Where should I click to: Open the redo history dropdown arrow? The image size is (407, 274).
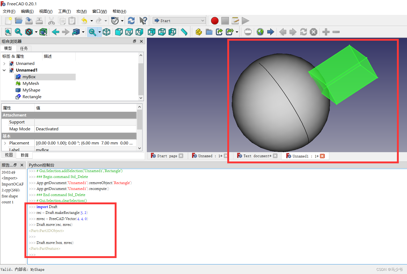pos(106,21)
